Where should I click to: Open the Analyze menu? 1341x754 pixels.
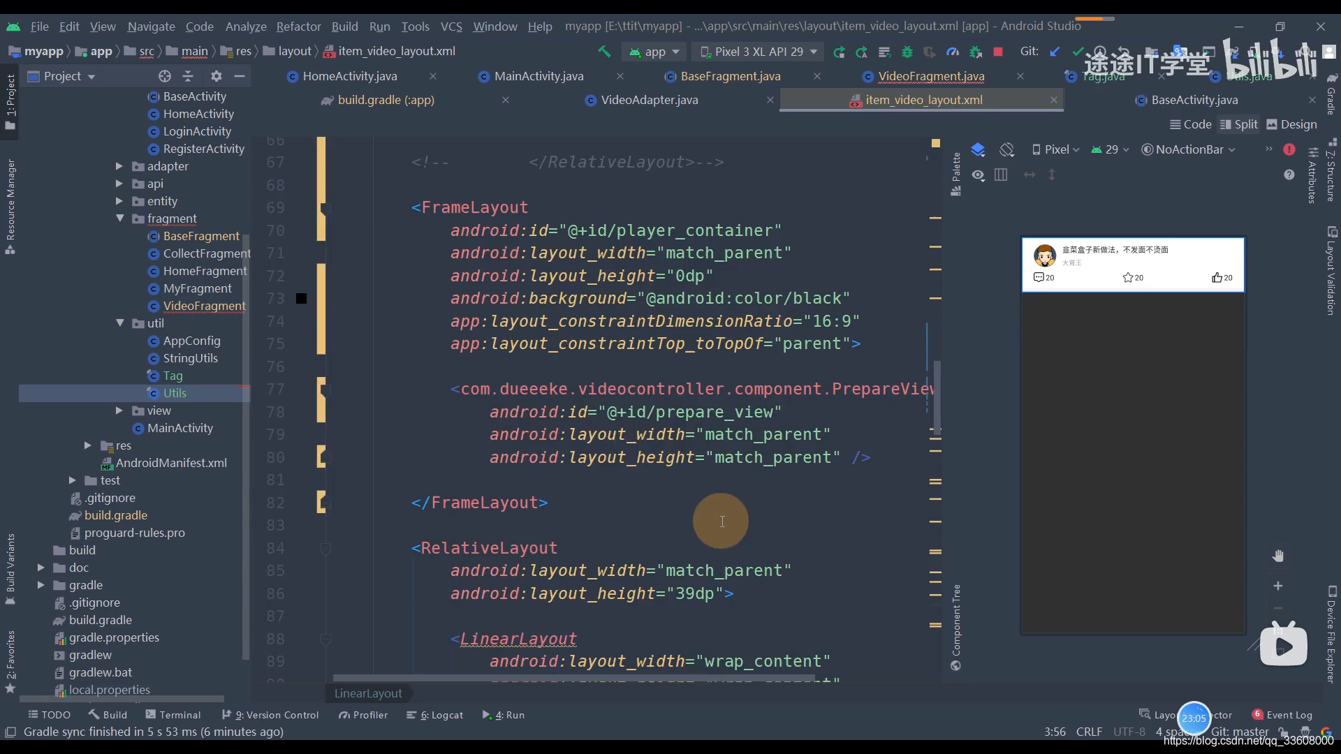pos(246,27)
